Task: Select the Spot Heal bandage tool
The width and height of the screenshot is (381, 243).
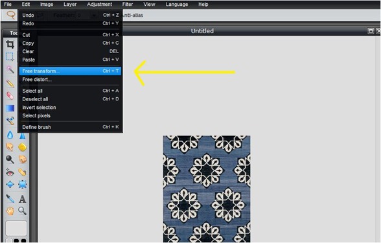Action: (x=22, y=172)
